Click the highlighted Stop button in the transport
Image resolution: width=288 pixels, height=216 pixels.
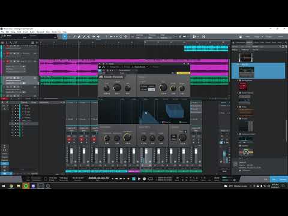click(x=134, y=179)
